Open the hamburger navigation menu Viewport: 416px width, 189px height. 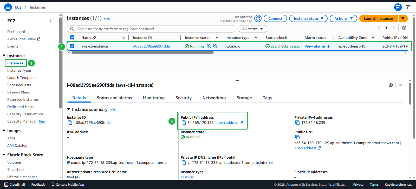pyautogui.click(x=8, y=7)
